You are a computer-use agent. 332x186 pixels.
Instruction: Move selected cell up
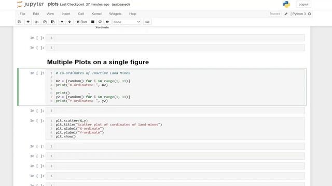click(62, 22)
